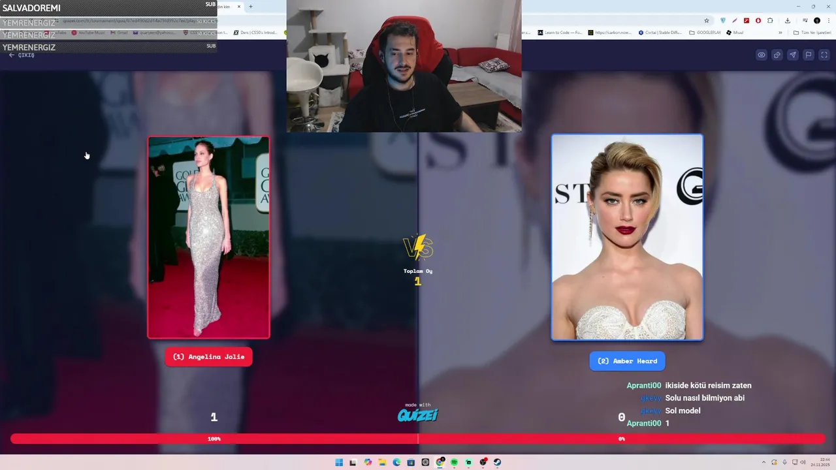836x470 pixels.
Task: Open the red square browser extension
Action: coord(747,20)
